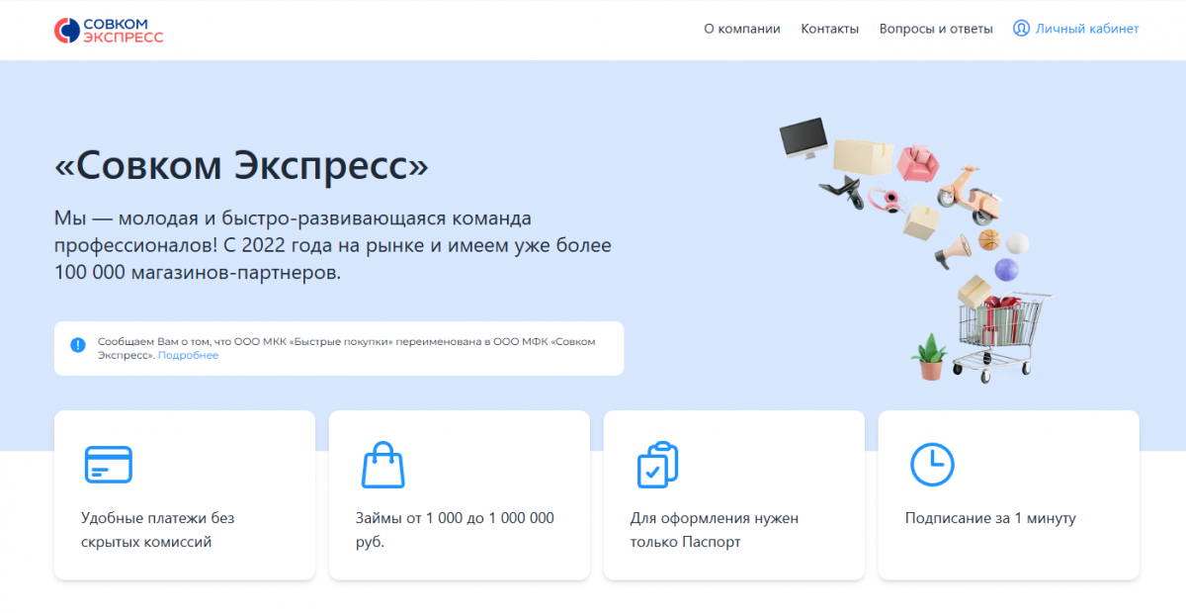Screen dimensions: 1186x613
Task: Click the company description paragraph
Action: coord(332,244)
